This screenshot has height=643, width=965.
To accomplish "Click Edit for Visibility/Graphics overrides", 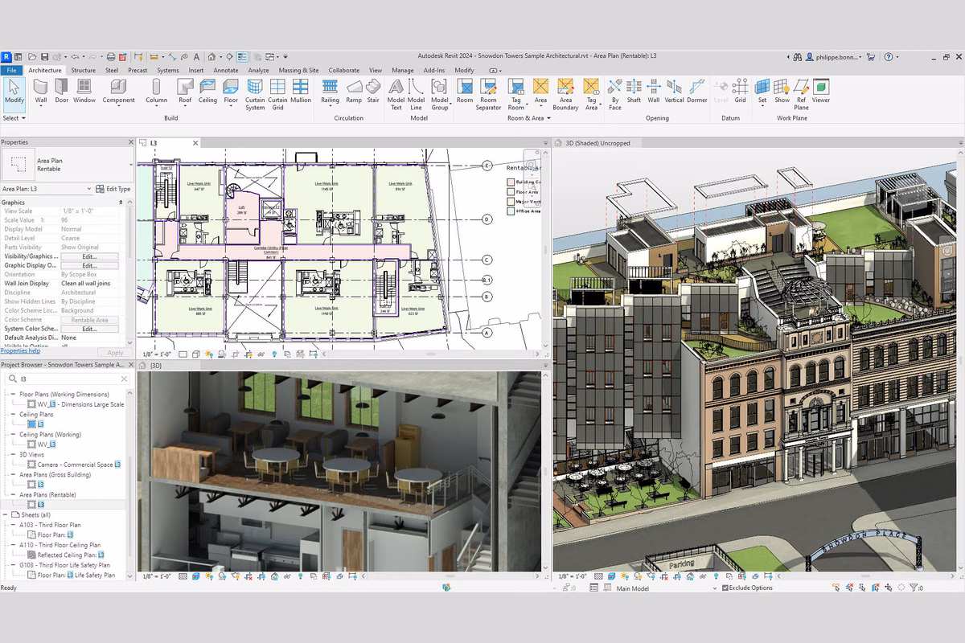I will [x=89, y=256].
